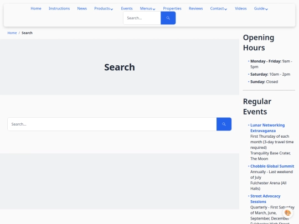Viewport: 299px width, 224px height.
Task: Click the Tranquility Base Crater location text
Action: 270,156
